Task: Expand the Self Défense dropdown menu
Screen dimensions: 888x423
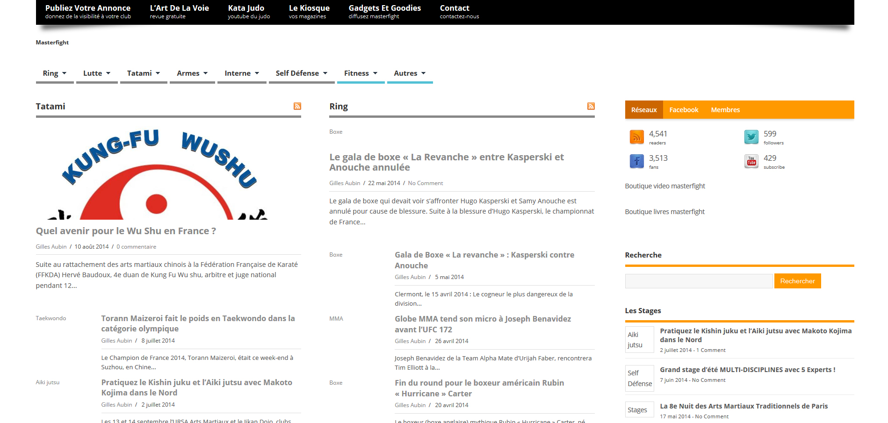Action: tap(301, 73)
